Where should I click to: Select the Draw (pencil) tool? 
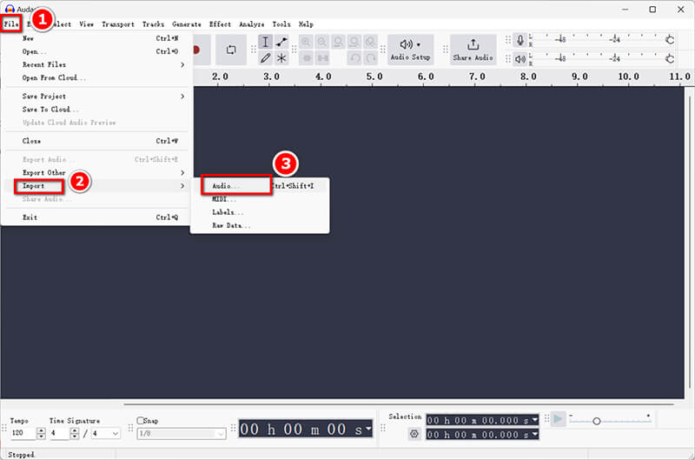(x=265, y=58)
